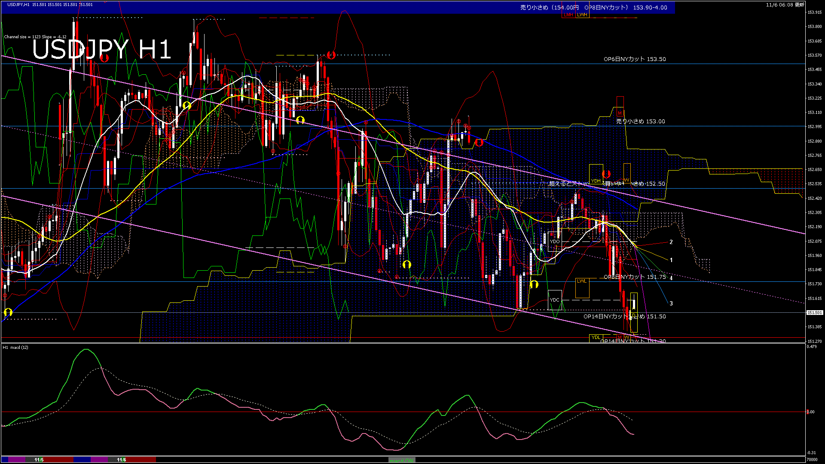Select the 11/5 session date marker
This screenshot has height=464, width=825.
tap(39, 460)
